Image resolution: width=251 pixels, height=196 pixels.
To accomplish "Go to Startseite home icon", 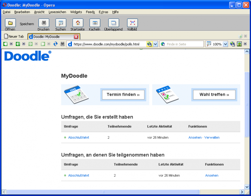I will click(x=78, y=23).
